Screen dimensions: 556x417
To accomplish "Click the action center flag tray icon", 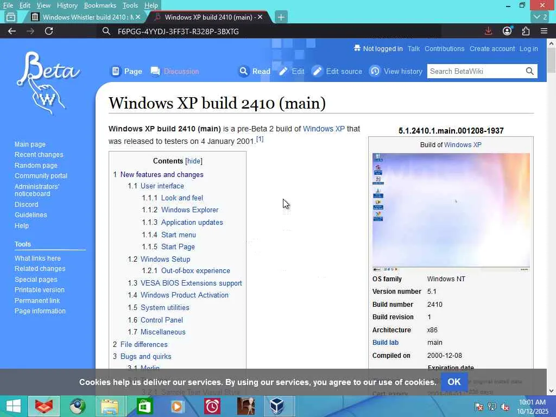I will click(479, 407).
